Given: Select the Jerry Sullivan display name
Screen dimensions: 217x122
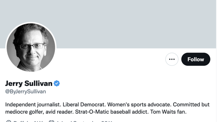Looking at the screenshot, I should tap(29, 83).
